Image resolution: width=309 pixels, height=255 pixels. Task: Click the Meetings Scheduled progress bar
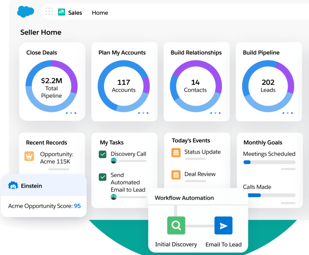pos(269,162)
